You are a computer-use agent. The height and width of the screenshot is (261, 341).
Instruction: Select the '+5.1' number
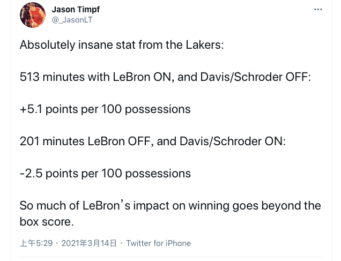(x=31, y=109)
